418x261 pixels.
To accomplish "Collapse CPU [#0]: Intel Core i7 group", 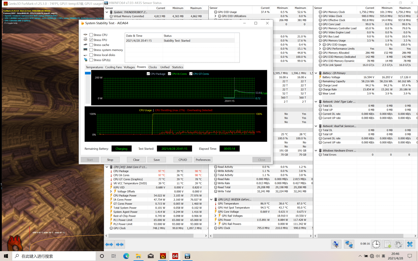I will [107, 167].
